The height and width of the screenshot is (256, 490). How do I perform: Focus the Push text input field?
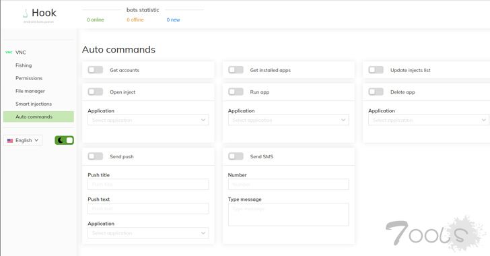point(148,208)
